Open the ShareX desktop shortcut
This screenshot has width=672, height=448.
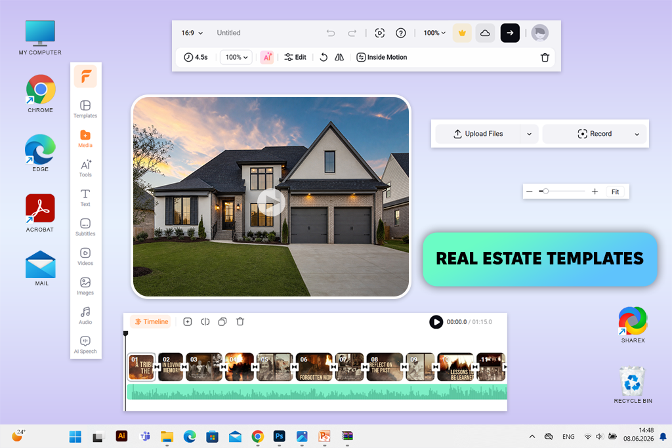click(633, 325)
